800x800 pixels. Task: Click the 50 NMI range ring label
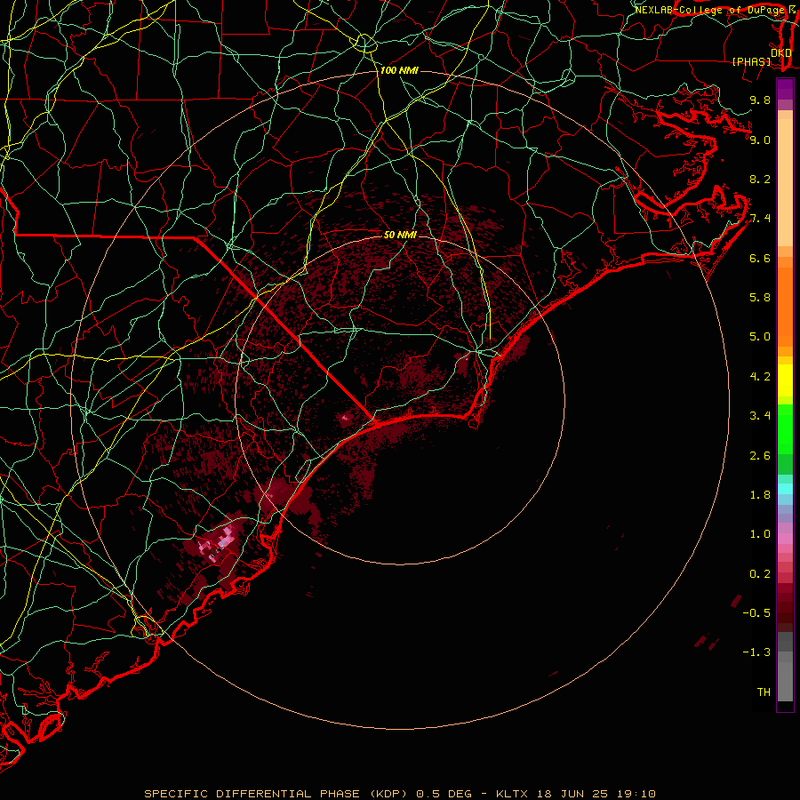tap(400, 235)
